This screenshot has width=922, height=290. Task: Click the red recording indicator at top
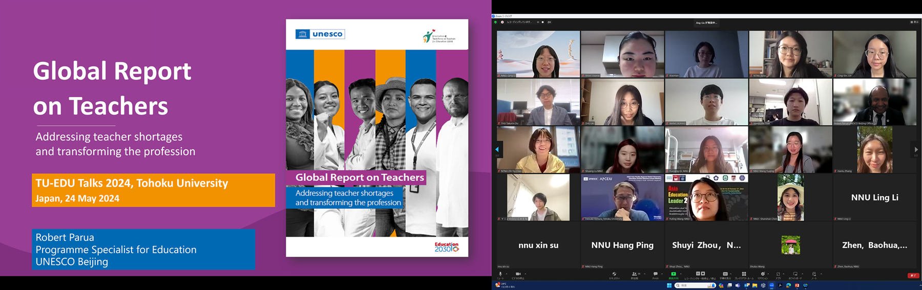[x=502, y=22]
